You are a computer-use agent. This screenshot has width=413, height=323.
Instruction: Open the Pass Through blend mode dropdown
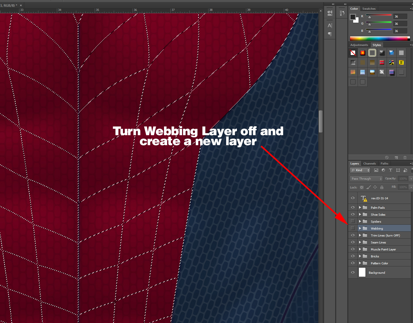(x=366, y=179)
